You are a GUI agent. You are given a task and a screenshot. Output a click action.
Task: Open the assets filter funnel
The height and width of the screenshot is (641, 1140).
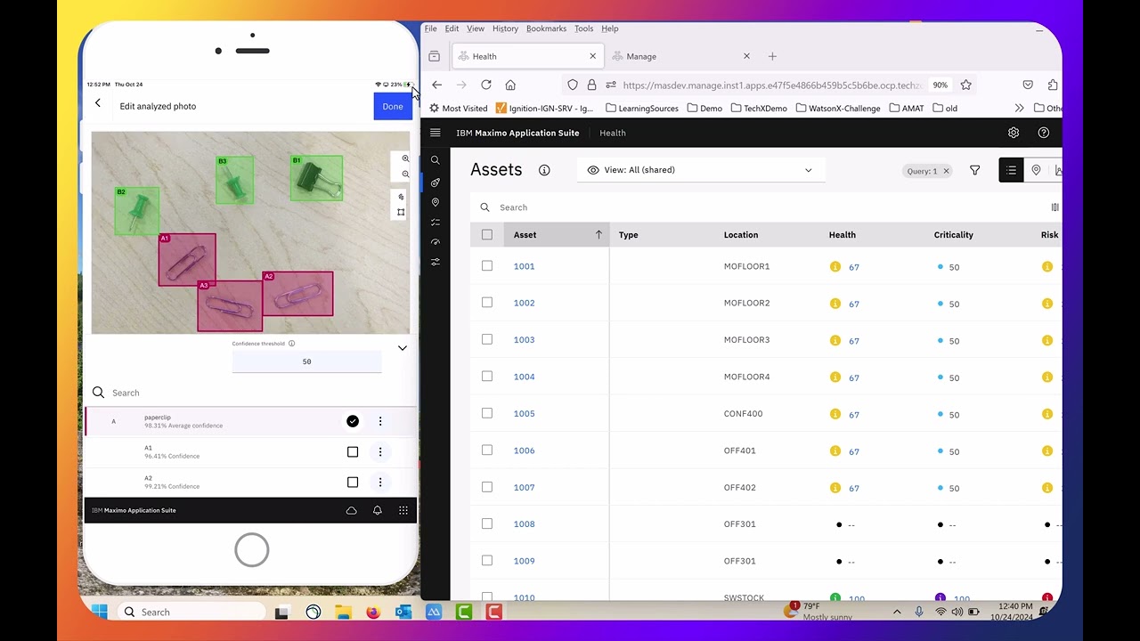975,170
